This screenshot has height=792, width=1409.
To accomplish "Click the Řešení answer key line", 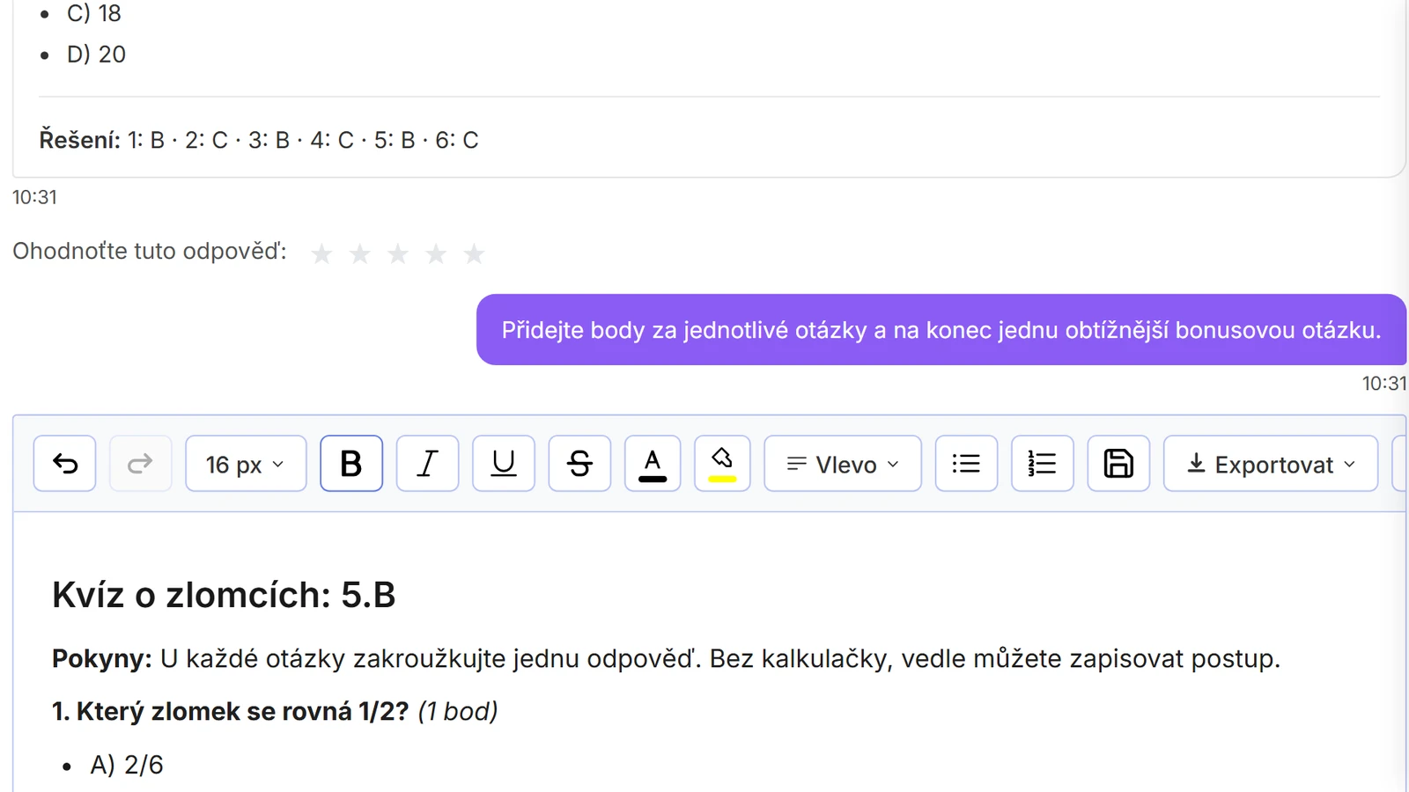I will [259, 140].
